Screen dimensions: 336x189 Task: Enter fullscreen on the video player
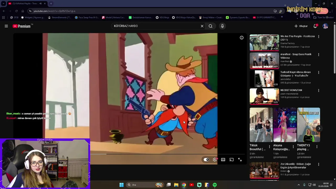point(240,160)
